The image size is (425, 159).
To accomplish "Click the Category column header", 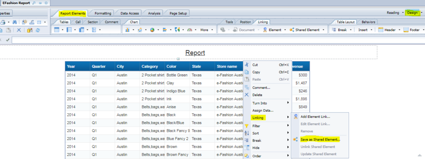I will pos(152,66).
